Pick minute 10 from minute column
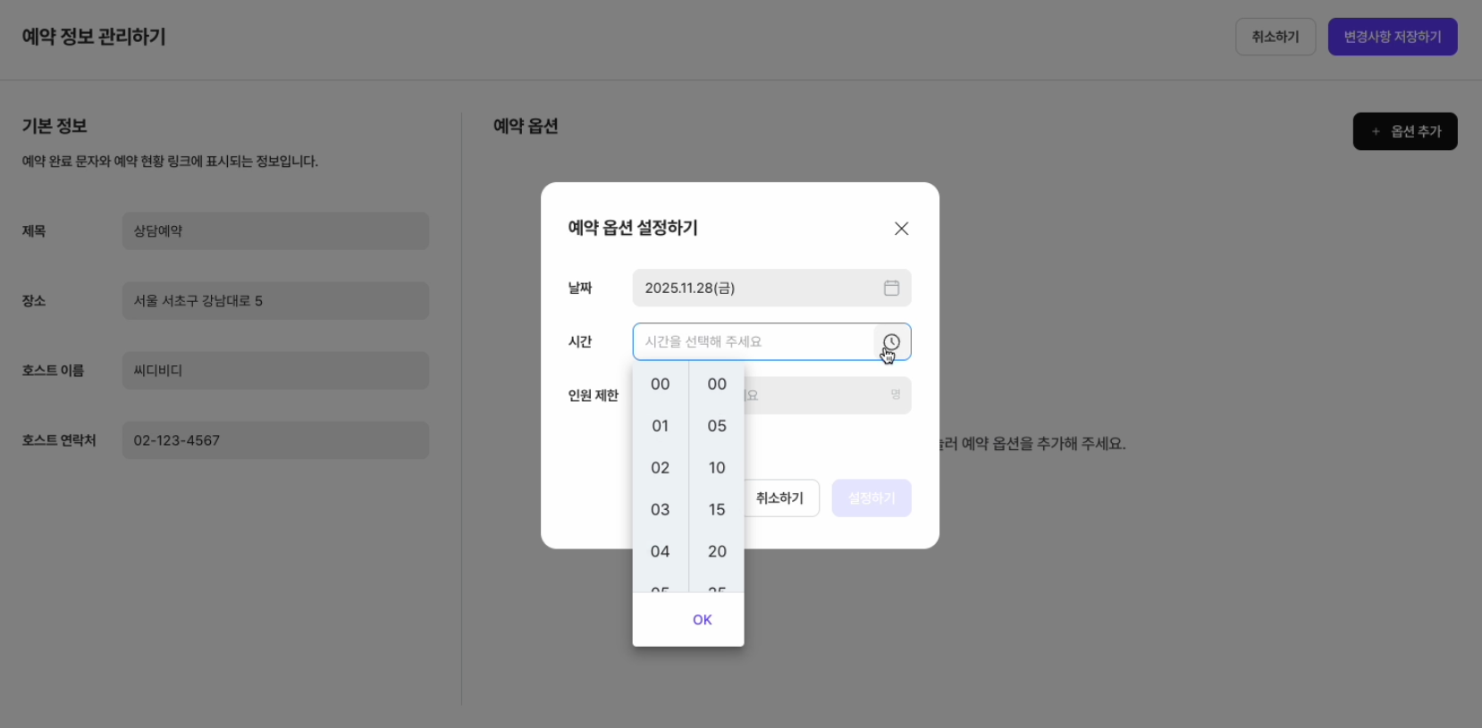Image resolution: width=1482 pixels, height=728 pixels. pyautogui.click(x=717, y=468)
